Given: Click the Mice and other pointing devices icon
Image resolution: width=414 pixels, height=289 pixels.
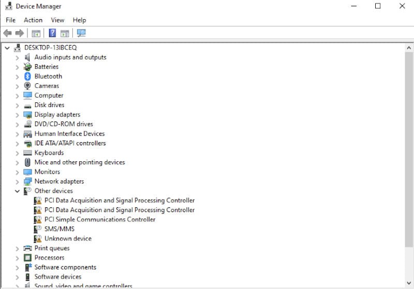Looking at the screenshot, I should click(27, 162).
